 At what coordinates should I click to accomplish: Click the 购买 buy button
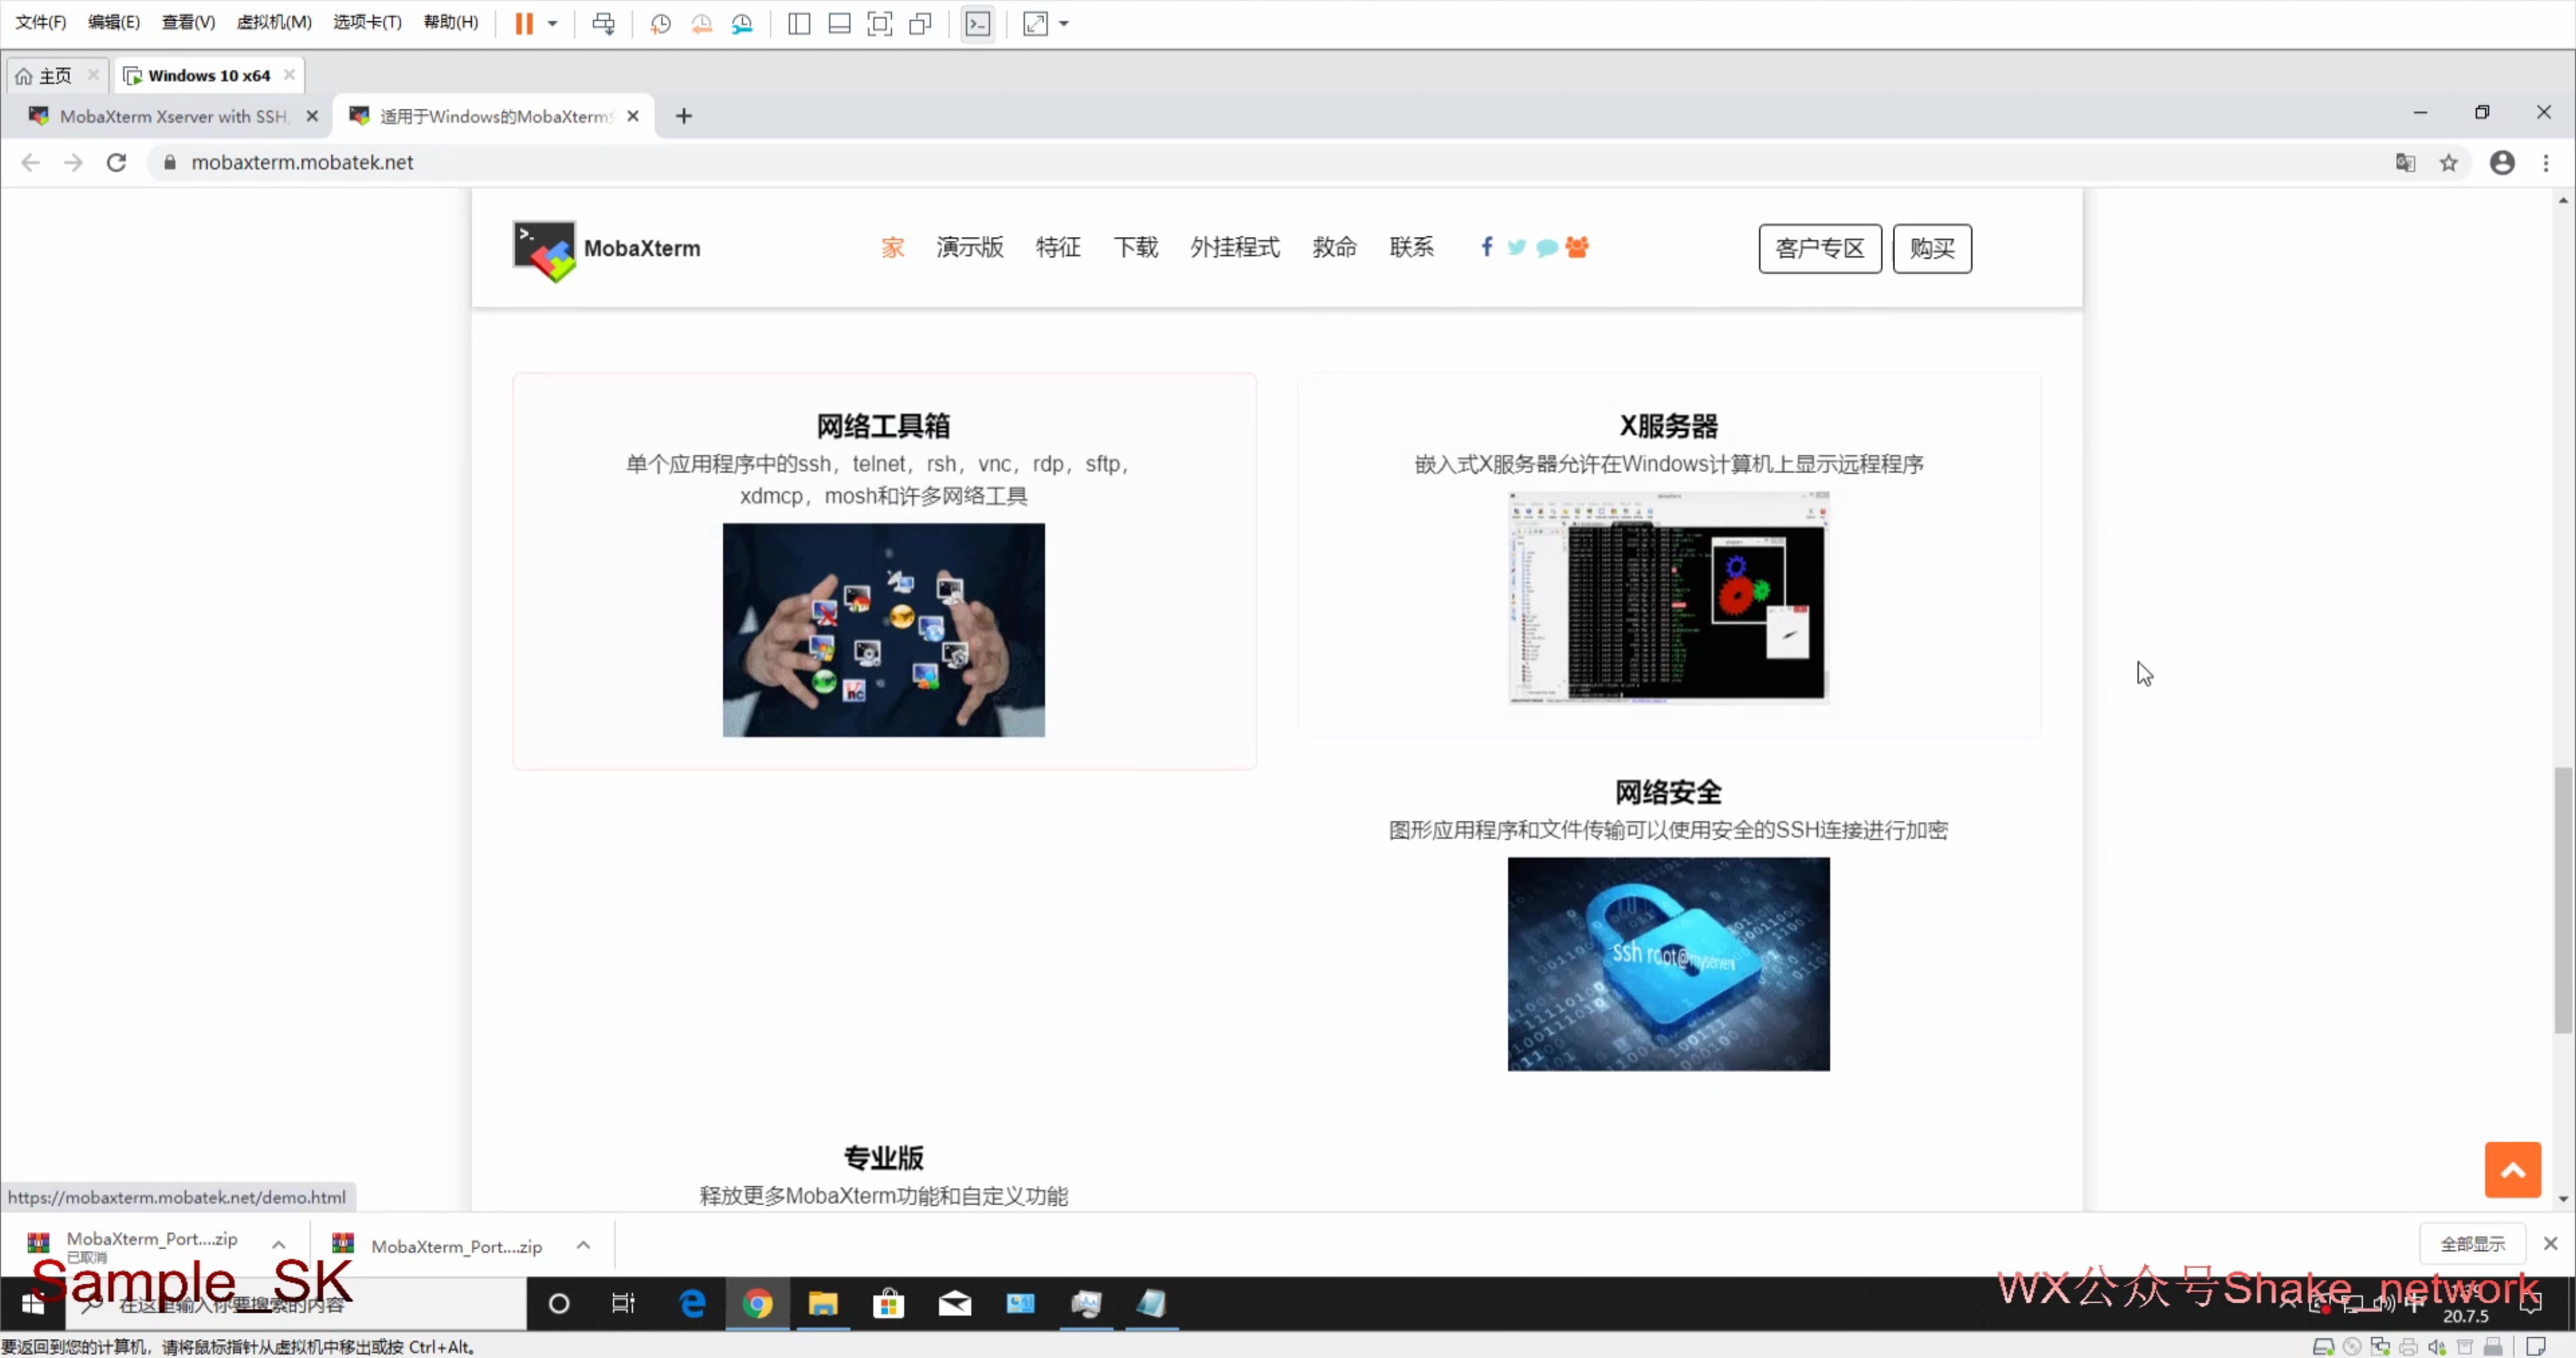[1932, 248]
